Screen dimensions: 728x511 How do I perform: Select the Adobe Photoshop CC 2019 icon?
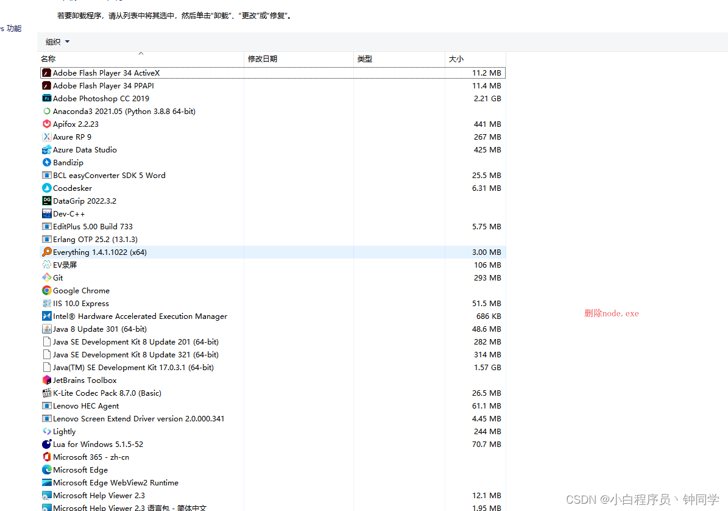point(46,99)
